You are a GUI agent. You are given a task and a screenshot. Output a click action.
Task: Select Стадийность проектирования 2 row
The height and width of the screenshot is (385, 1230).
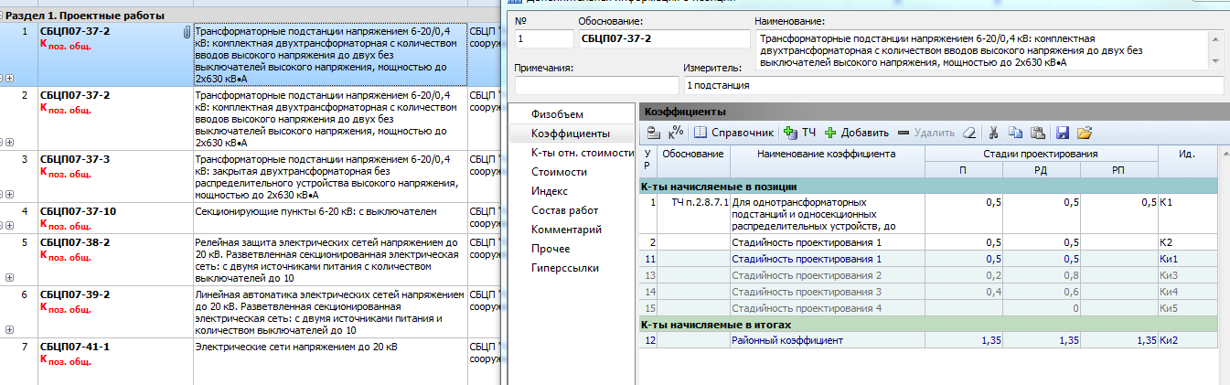(929, 275)
